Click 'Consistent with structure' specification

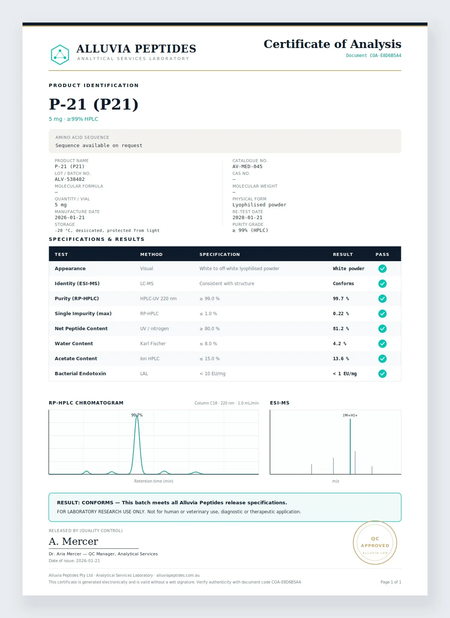point(227,284)
